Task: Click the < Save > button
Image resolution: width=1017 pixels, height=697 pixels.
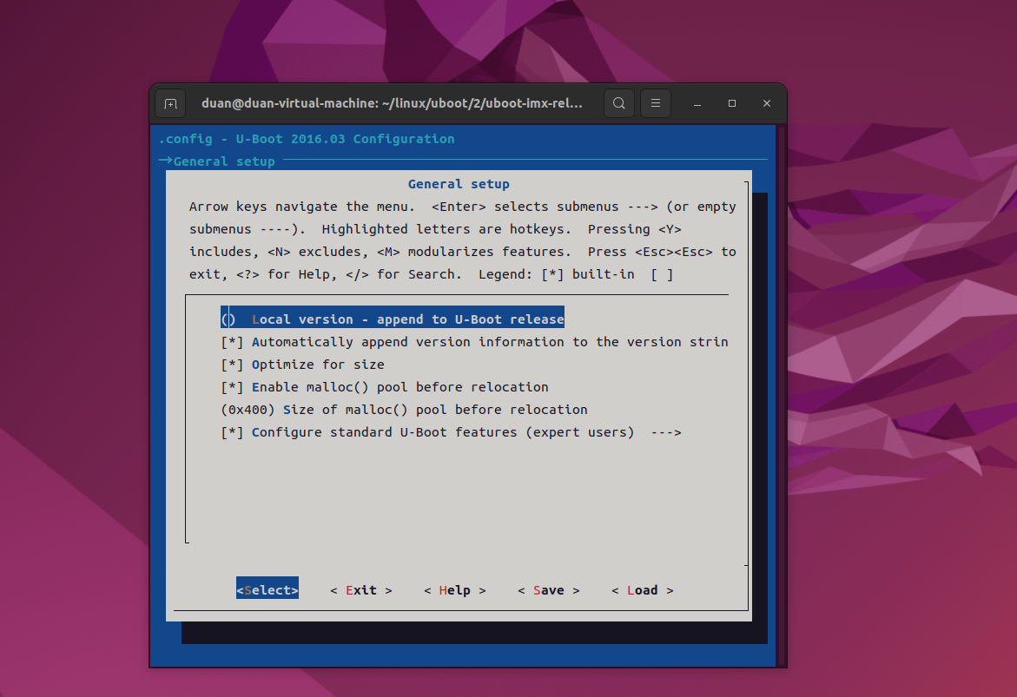Action: click(549, 590)
